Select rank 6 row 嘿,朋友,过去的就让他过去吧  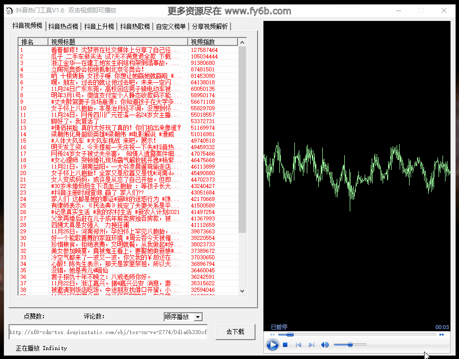pyautogui.click(x=128, y=82)
